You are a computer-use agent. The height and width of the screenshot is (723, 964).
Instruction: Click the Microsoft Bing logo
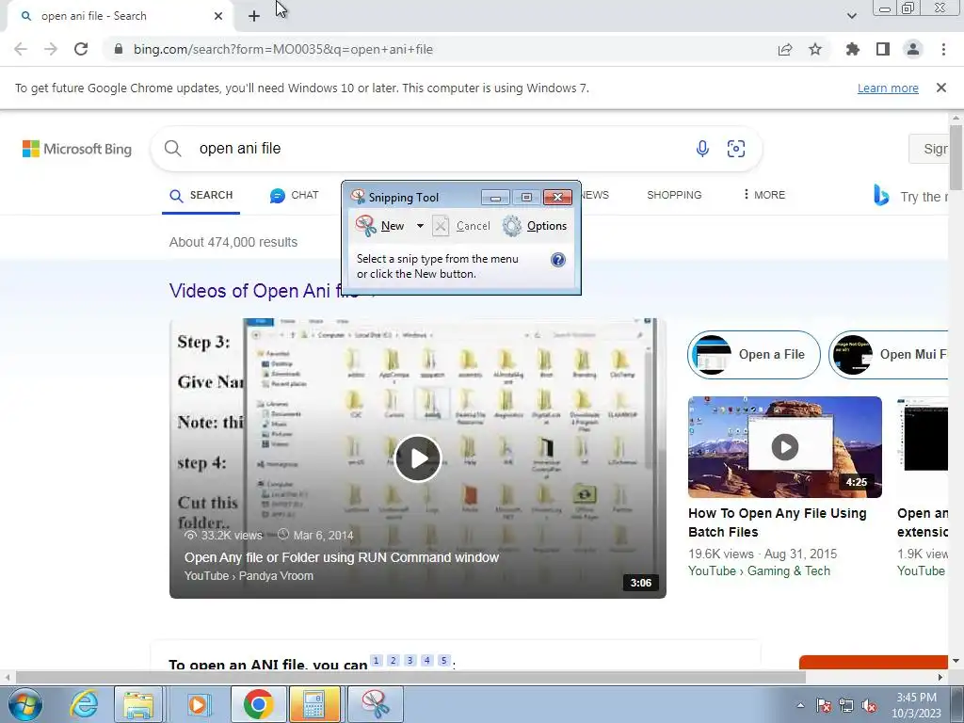pyautogui.click(x=77, y=149)
